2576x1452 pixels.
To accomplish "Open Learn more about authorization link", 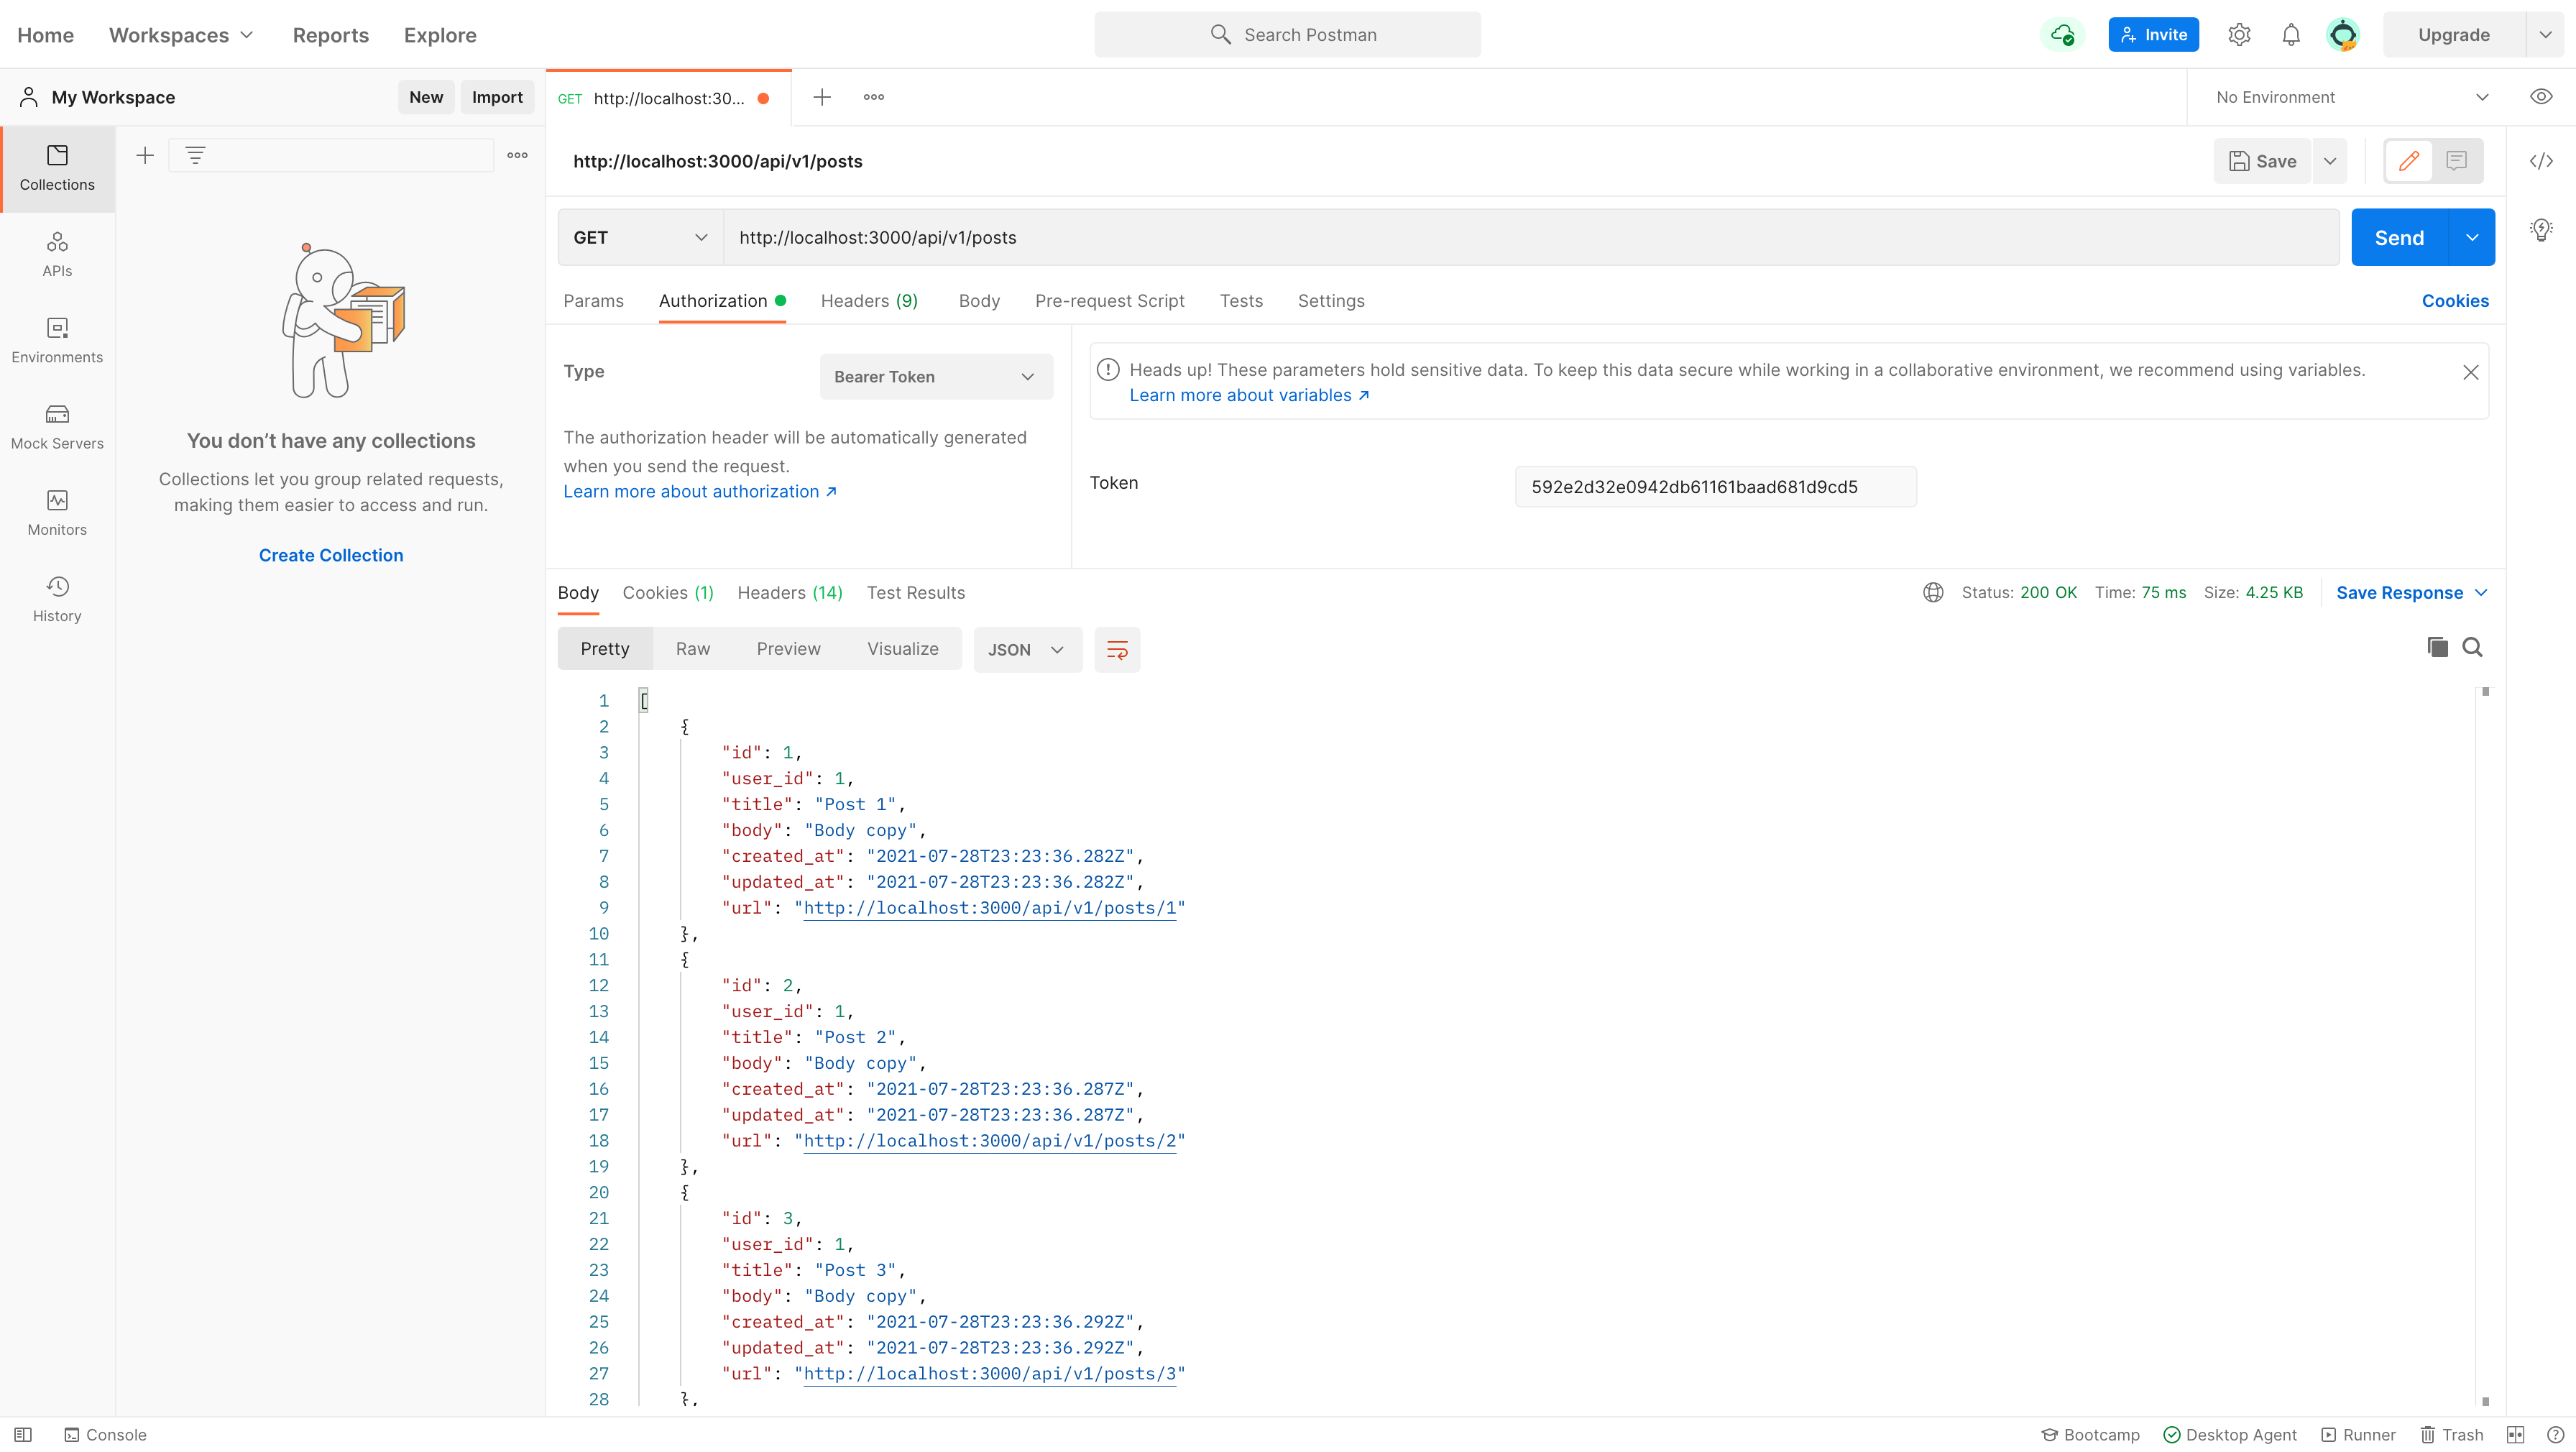I will click(x=700, y=491).
